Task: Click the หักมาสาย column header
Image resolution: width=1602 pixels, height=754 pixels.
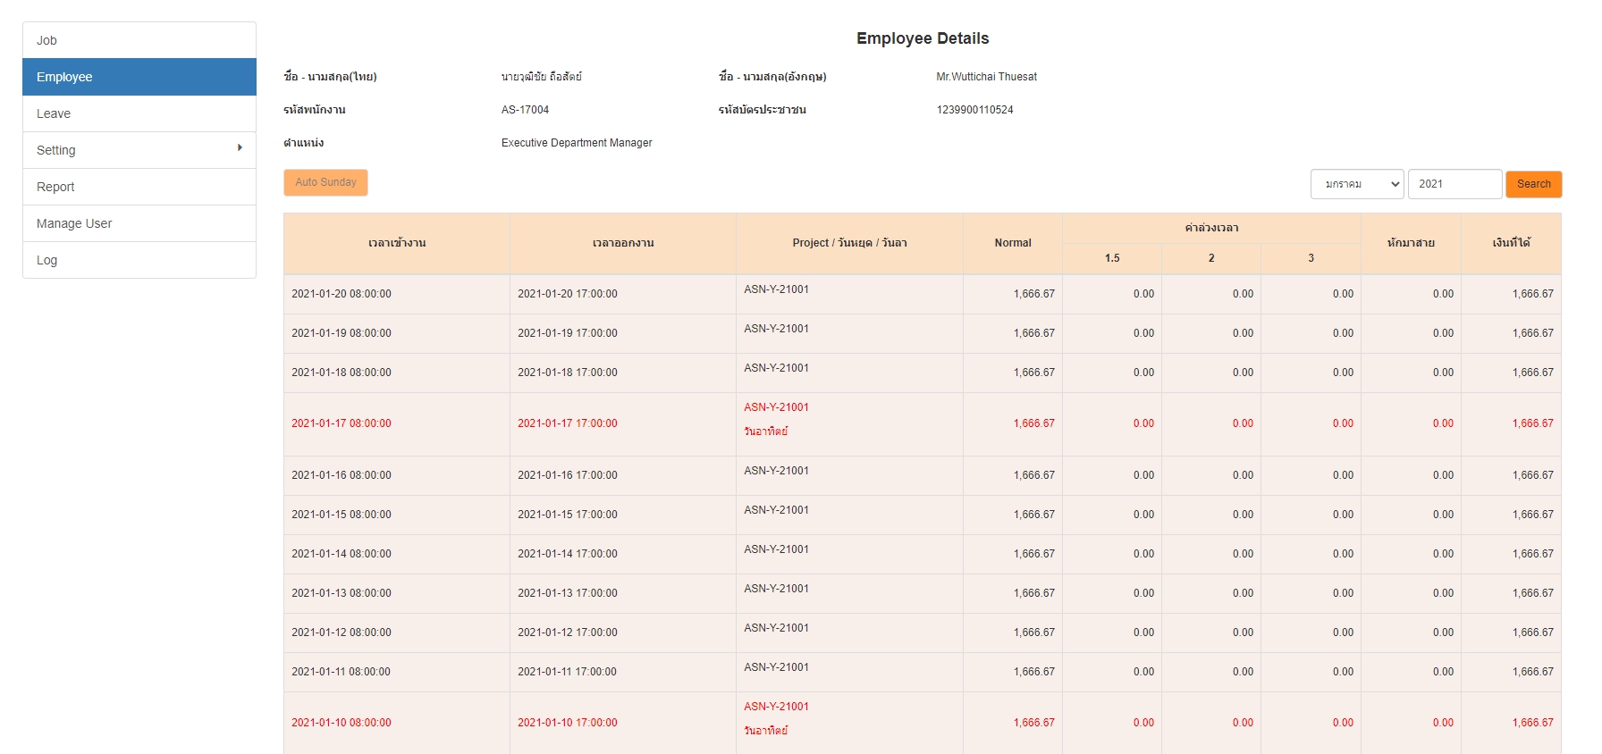Action: coord(1411,243)
